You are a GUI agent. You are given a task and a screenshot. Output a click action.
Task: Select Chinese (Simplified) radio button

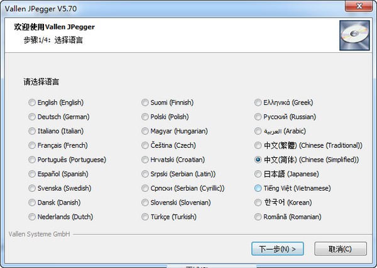pyautogui.click(x=258, y=160)
